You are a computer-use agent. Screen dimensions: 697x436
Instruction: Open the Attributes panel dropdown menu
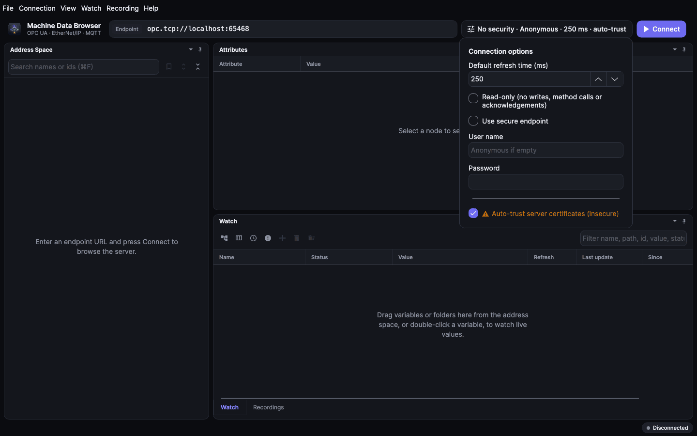point(675,50)
